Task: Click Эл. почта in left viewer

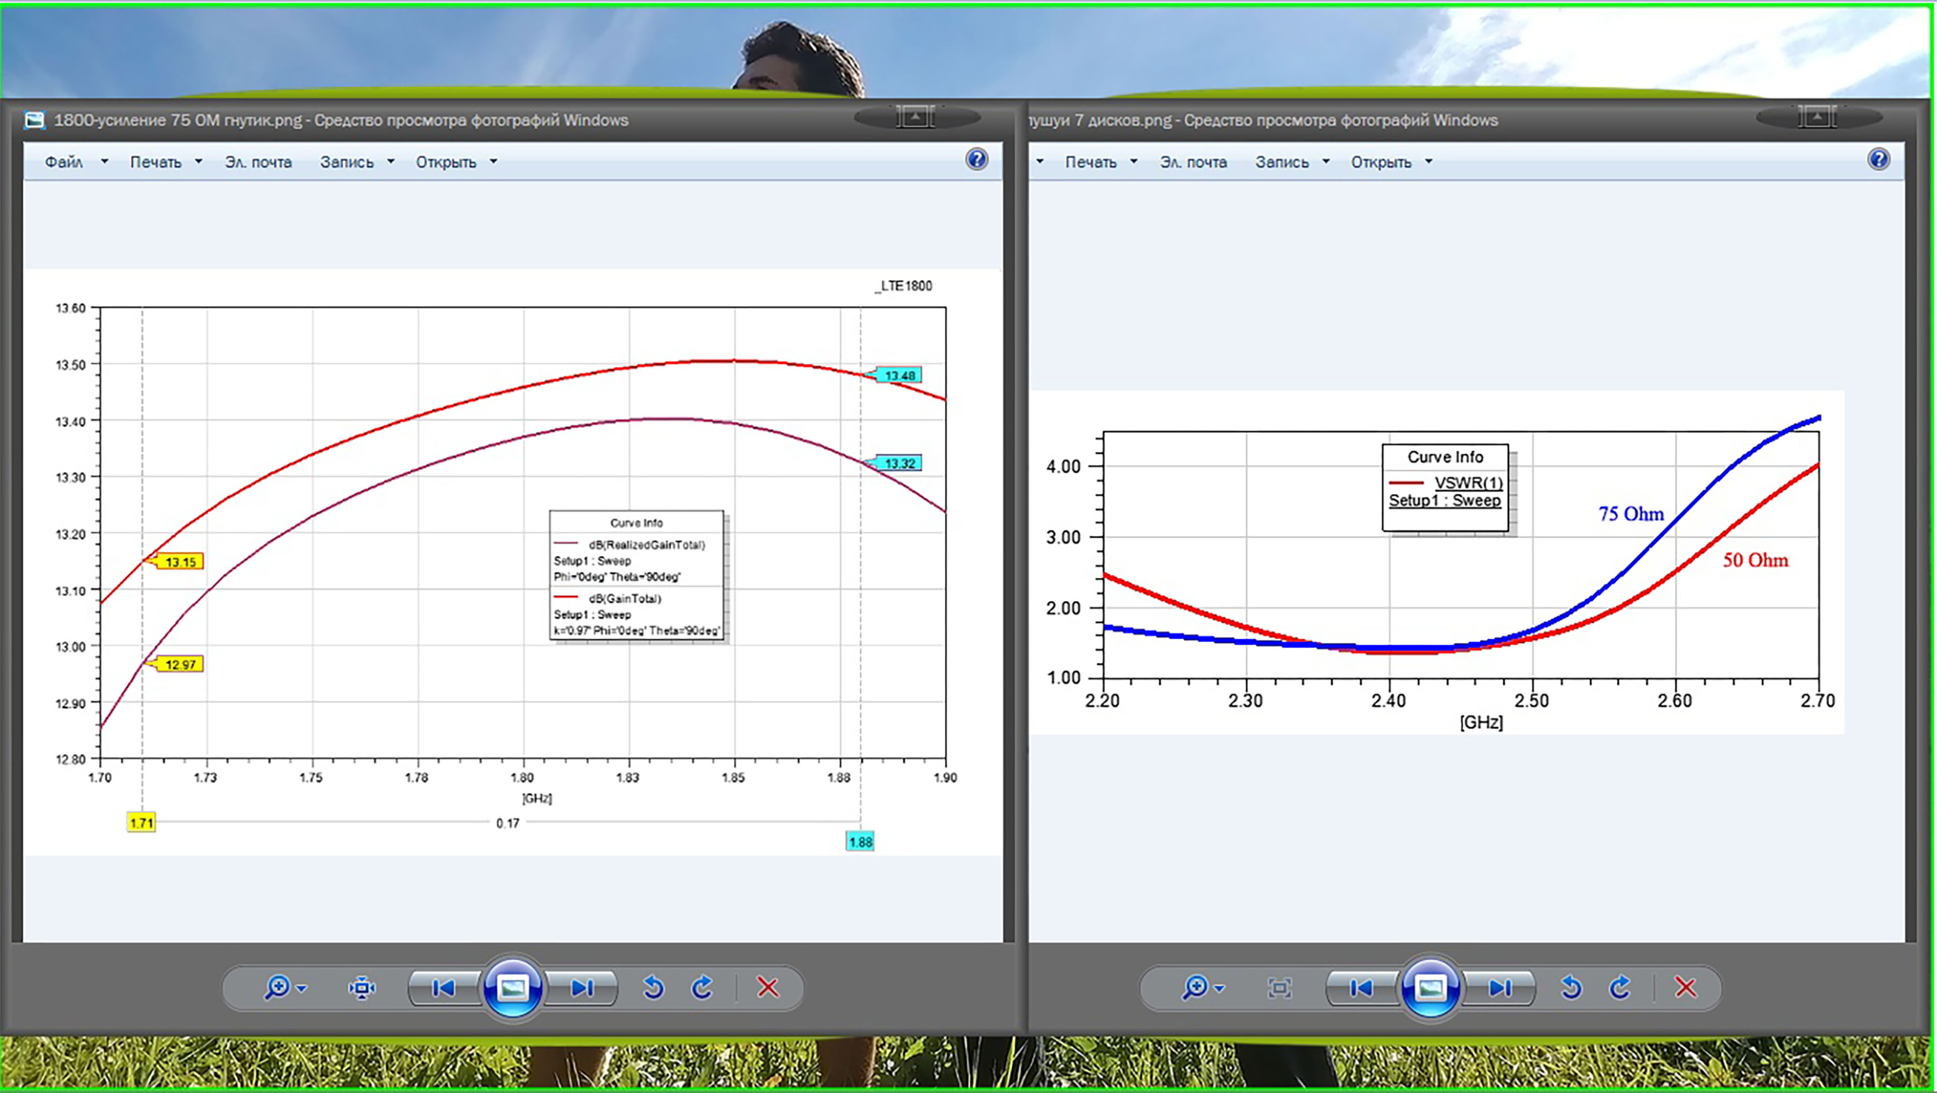Action: [258, 162]
